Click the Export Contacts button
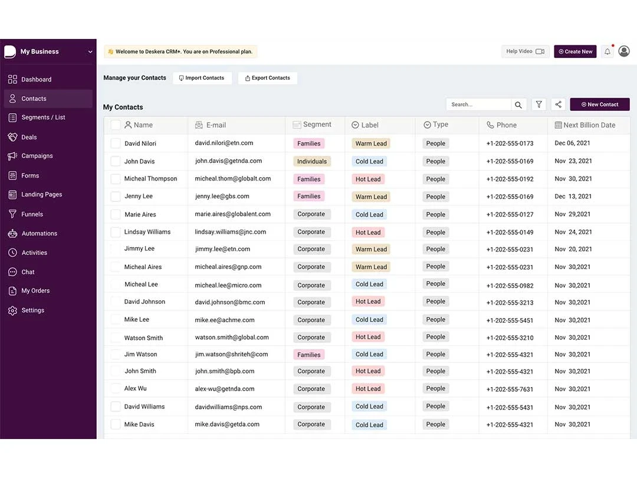This screenshot has height=478, width=637. pos(267,77)
